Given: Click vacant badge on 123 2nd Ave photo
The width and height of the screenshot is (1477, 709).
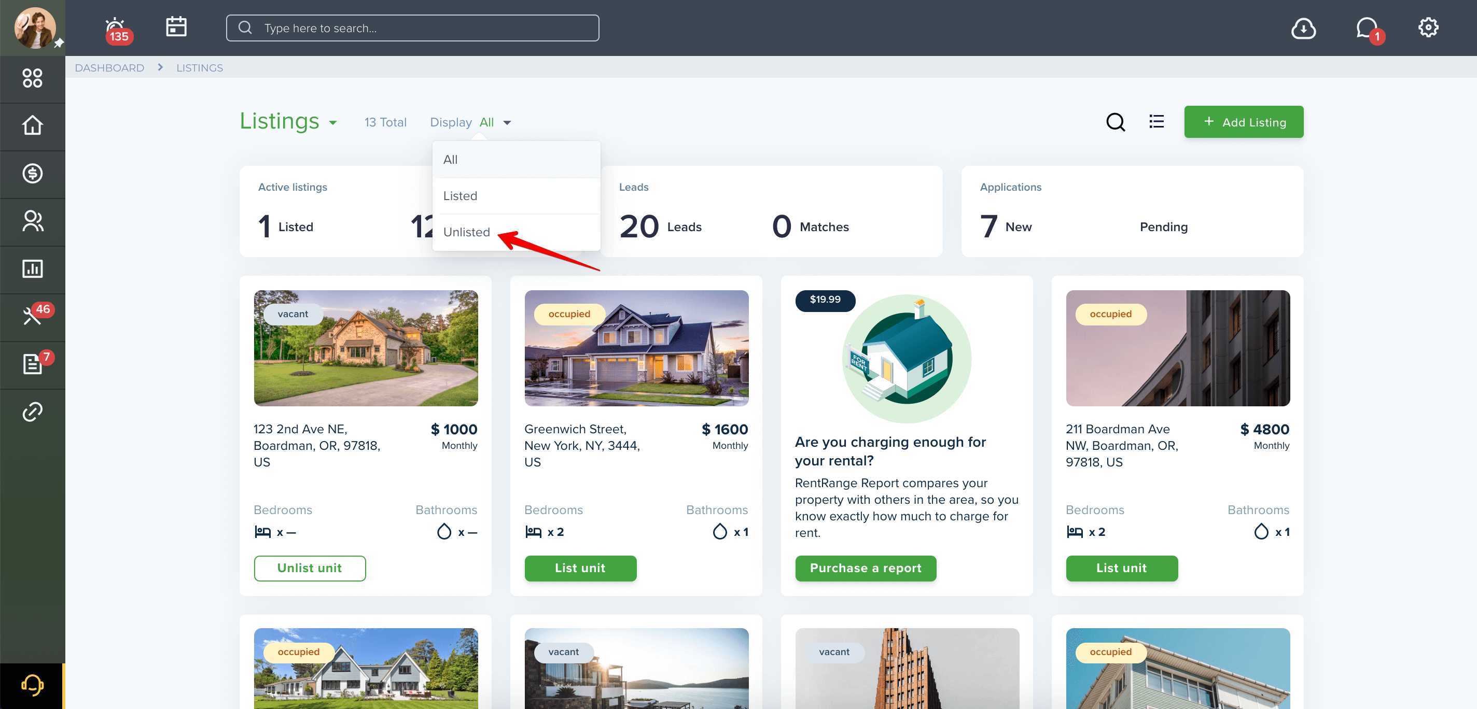Looking at the screenshot, I should (x=293, y=314).
